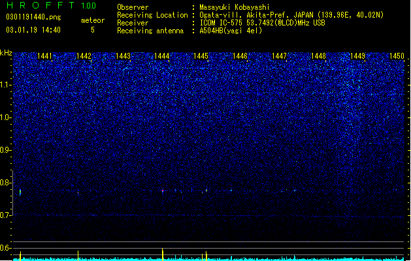
Task: Click the 1447 time marker
Action: [x=279, y=56]
